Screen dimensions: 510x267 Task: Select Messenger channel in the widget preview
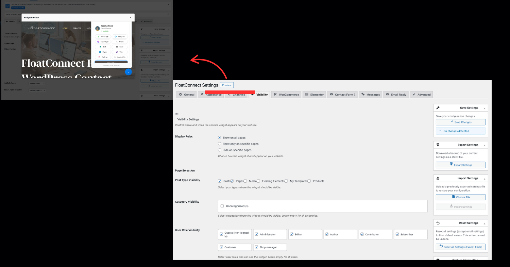click(x=103, y=41)
